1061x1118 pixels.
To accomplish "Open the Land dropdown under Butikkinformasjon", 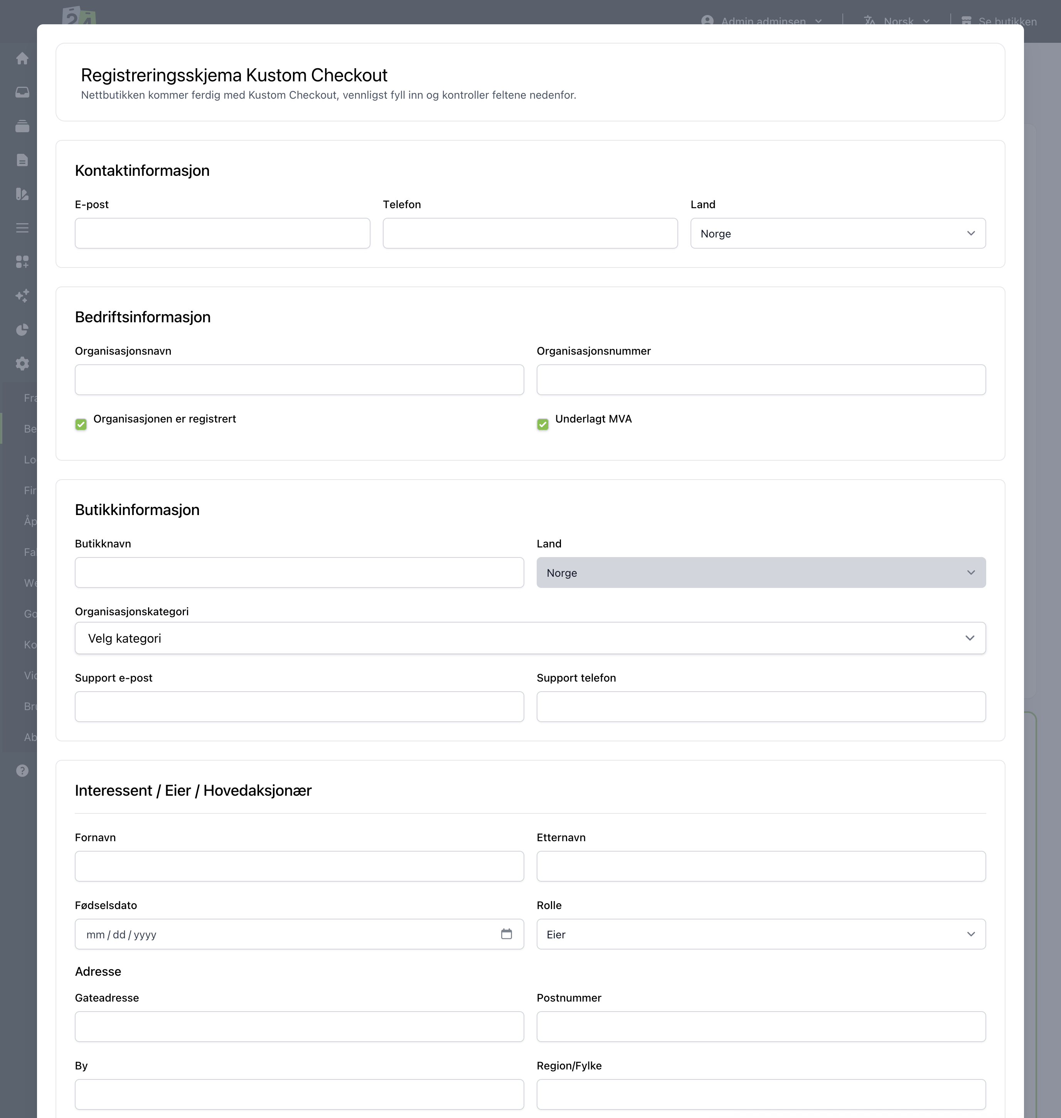I will (761, 572).
